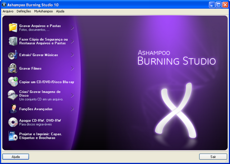Click the Sair button
230x164 pixels.
213,157
